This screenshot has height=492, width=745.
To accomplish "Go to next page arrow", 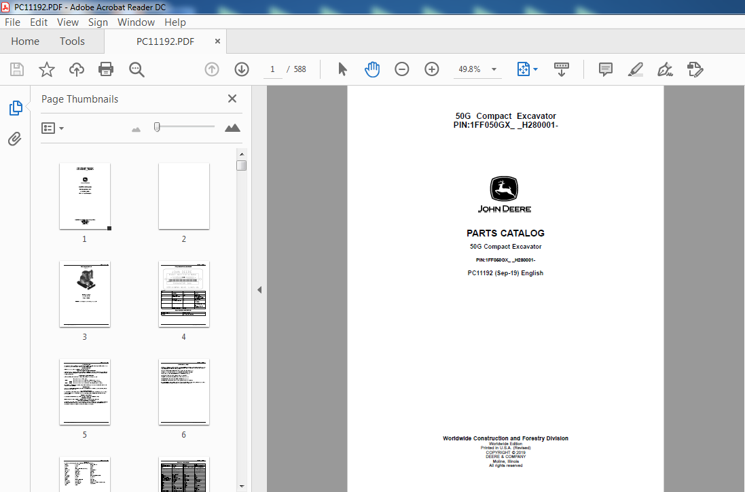I will [242, 69].
